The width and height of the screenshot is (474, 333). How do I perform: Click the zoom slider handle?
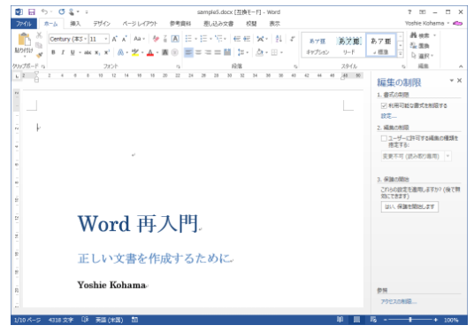(x=410, y=320)
